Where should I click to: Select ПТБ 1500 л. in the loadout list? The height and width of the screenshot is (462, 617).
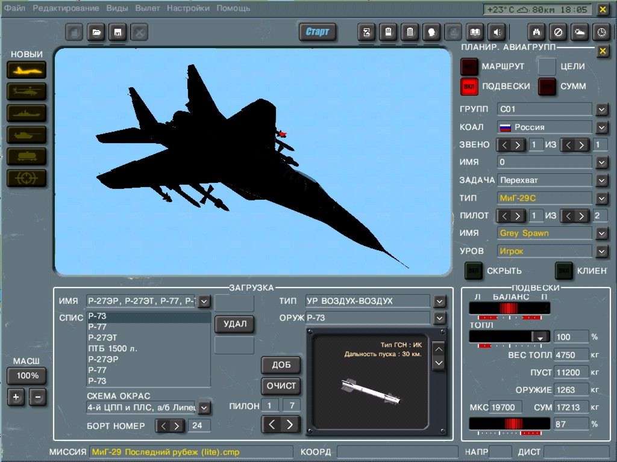point(148,348)
